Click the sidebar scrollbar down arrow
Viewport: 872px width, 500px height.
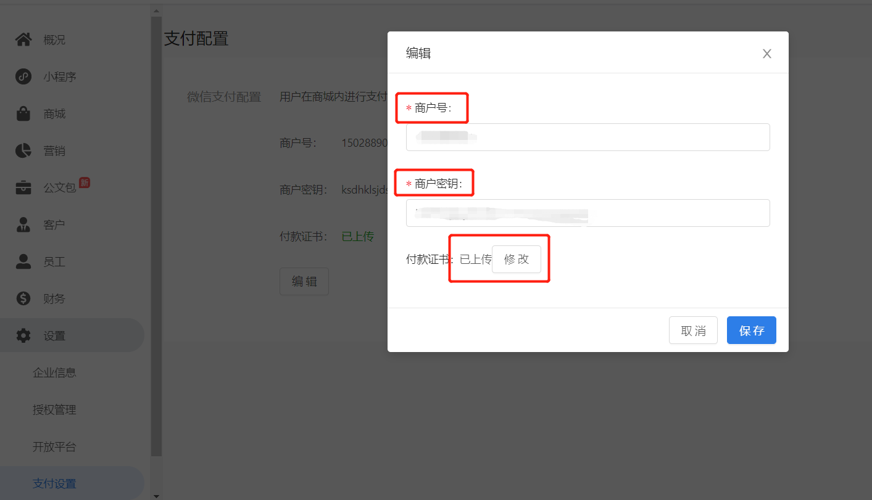tap(156, 495)
